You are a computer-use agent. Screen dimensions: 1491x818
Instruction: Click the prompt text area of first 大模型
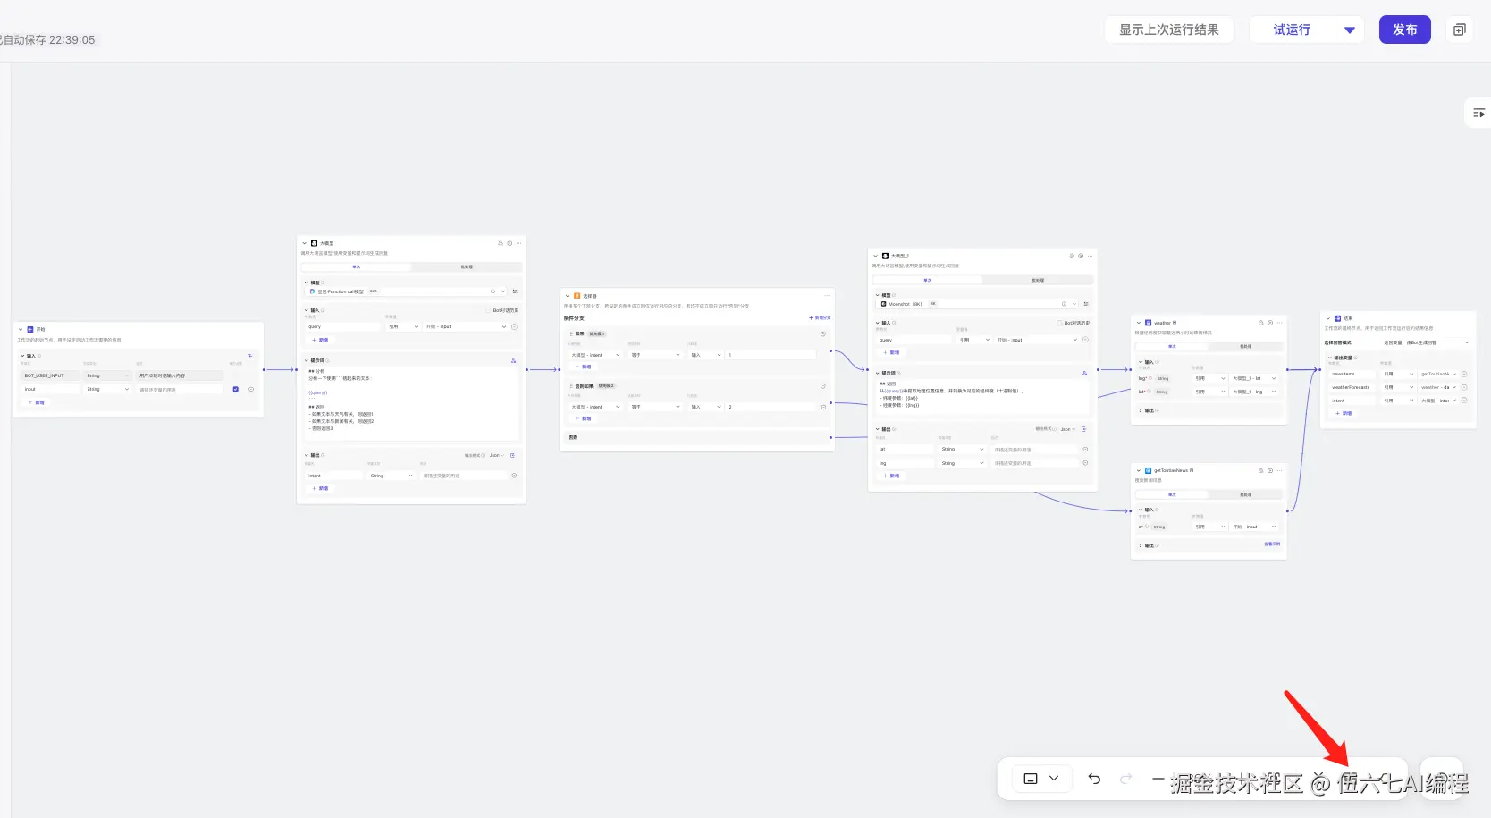point(411,402)
